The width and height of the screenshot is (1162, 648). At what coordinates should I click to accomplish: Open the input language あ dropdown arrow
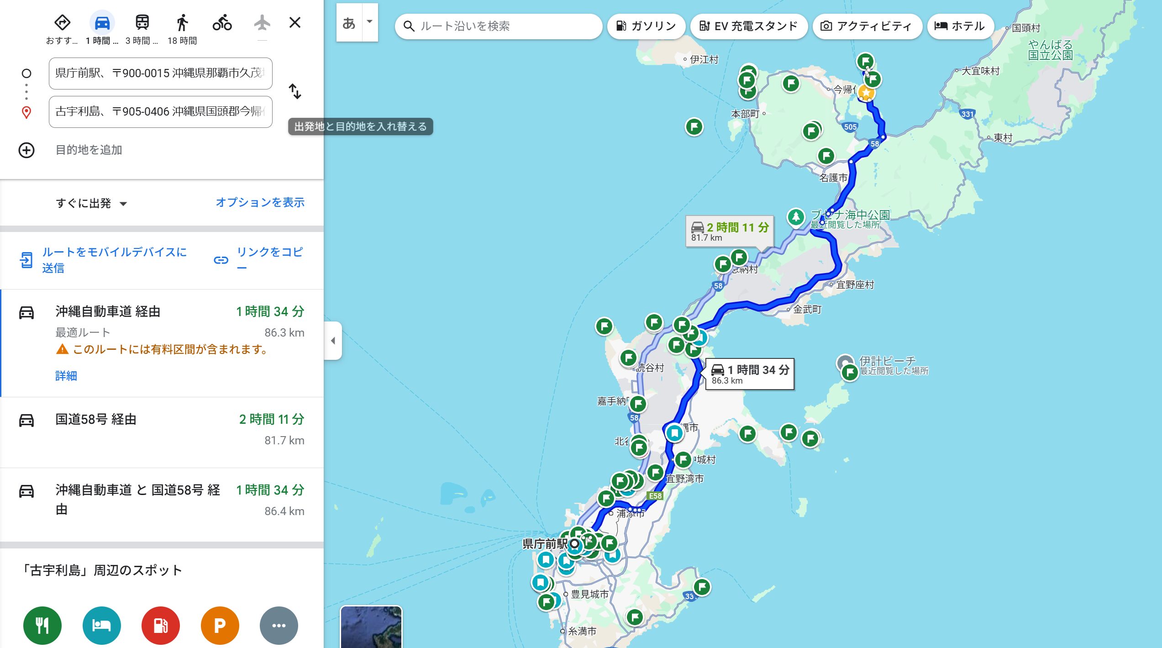click(x=370, y=22)
